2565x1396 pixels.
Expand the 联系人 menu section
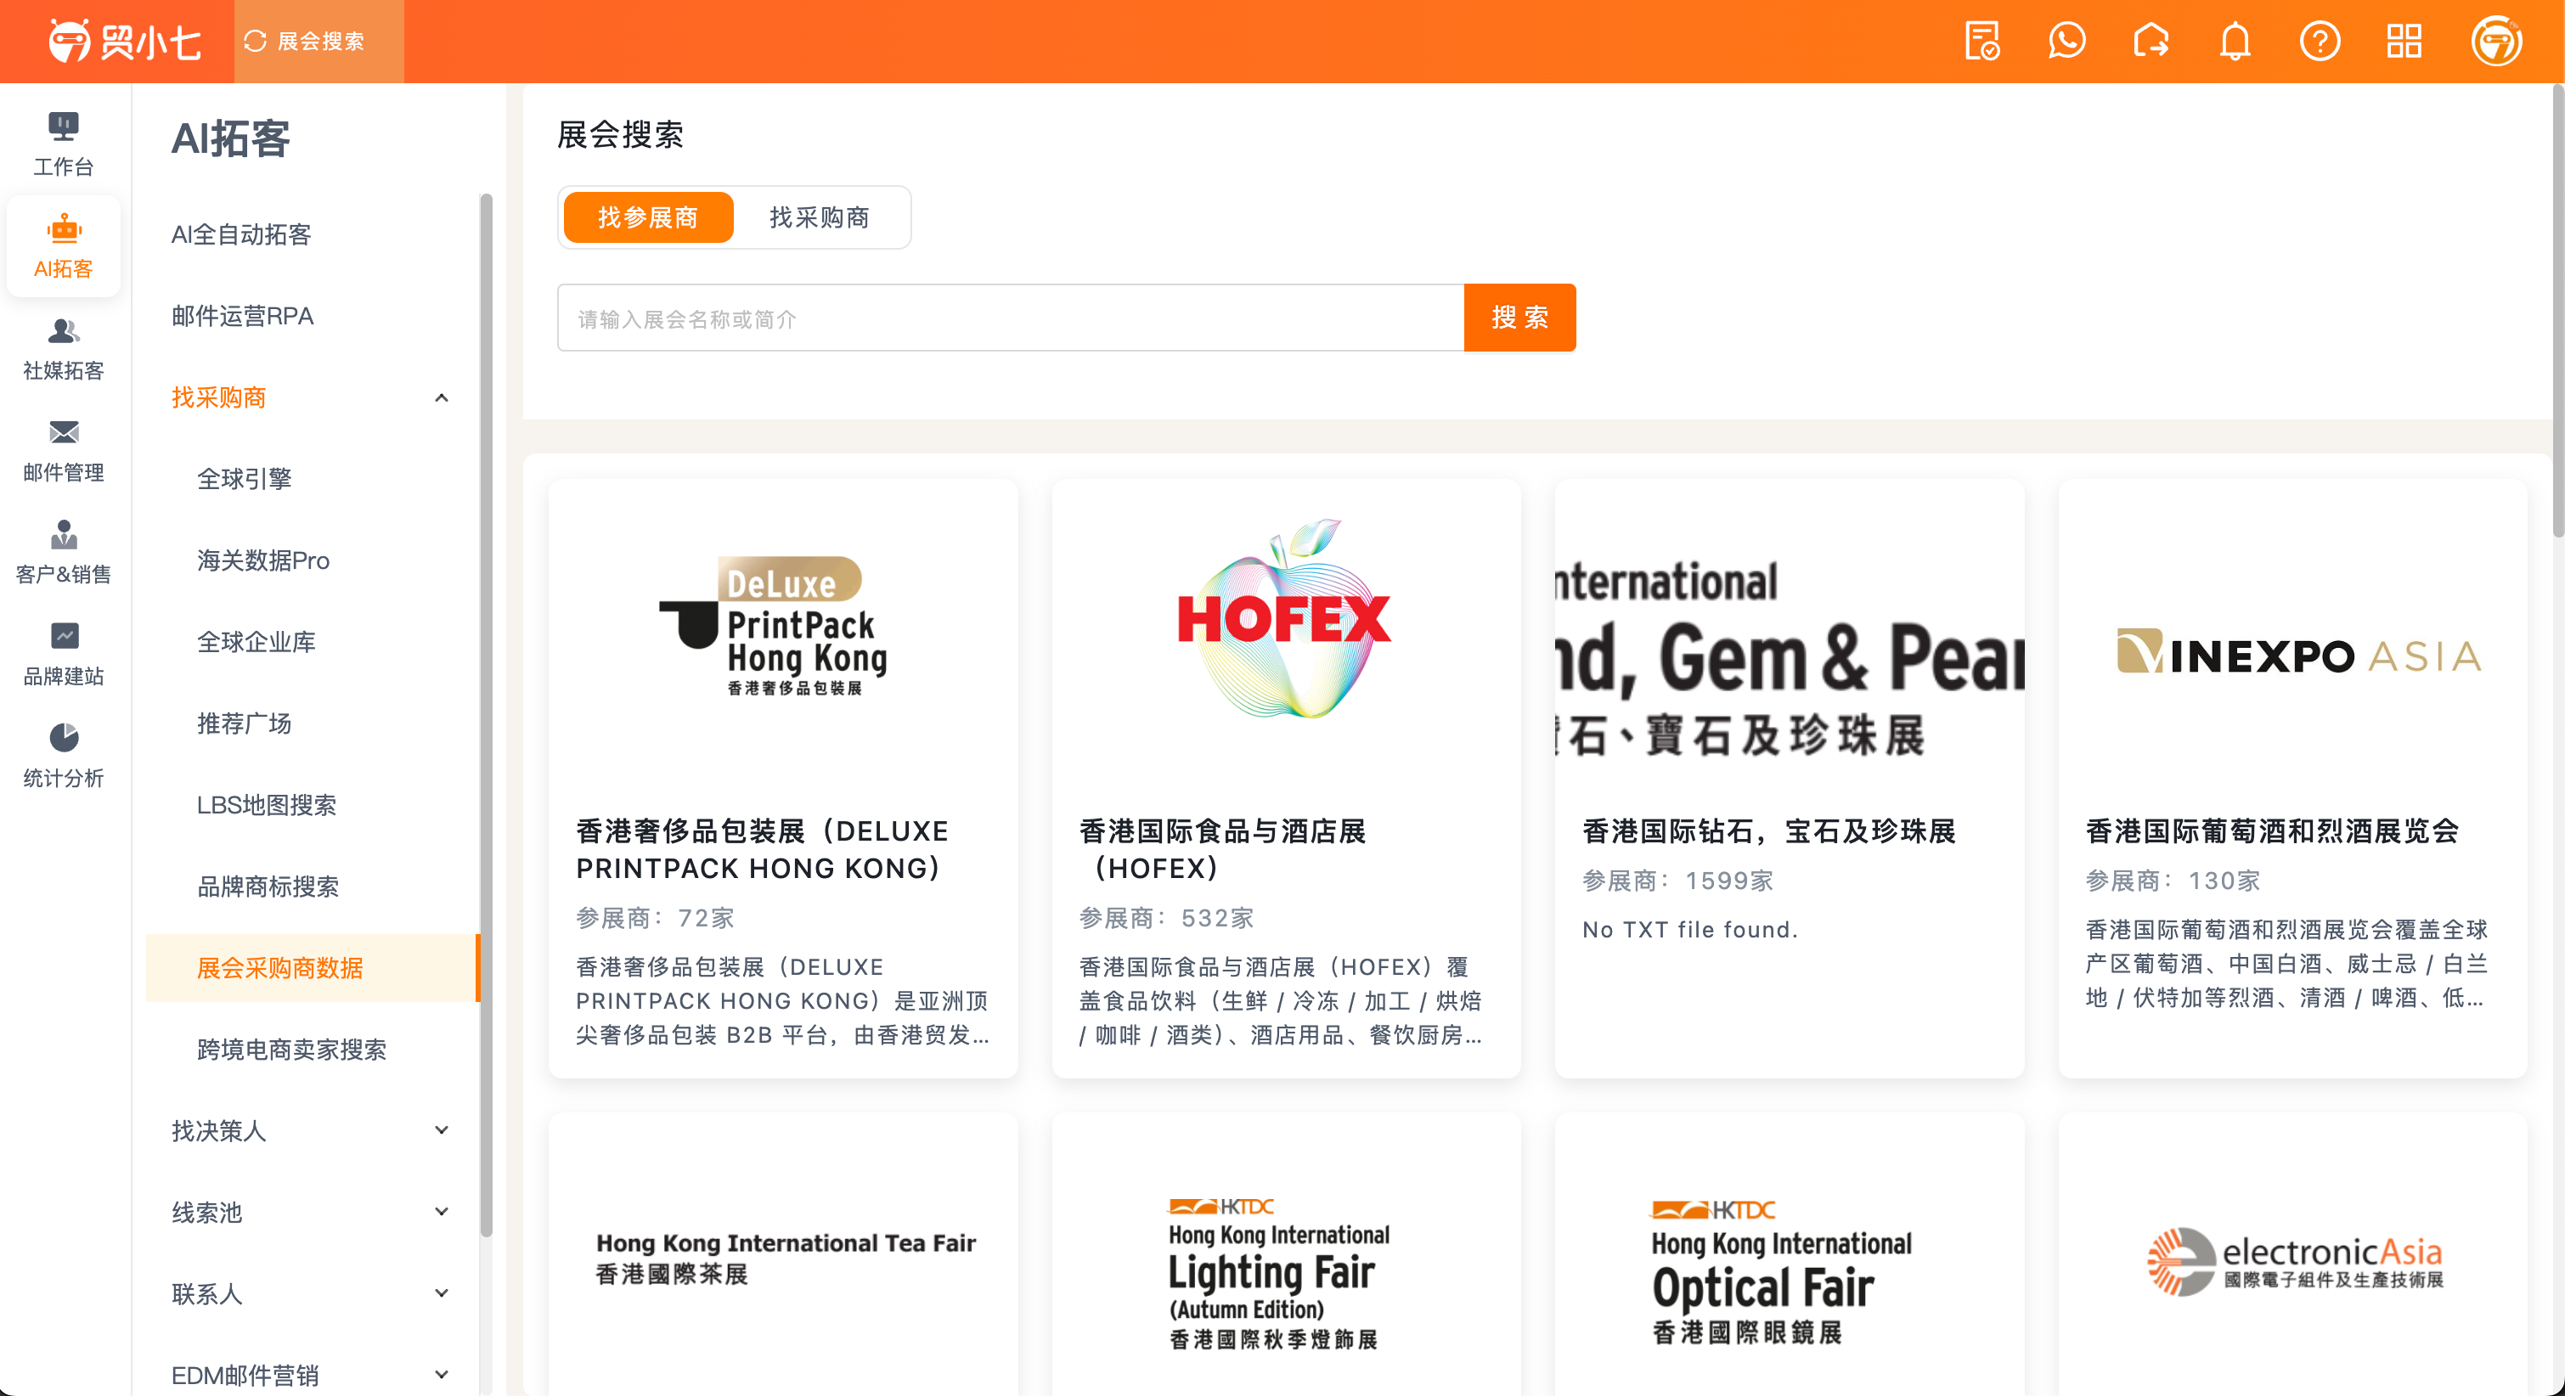(441, 1293)
